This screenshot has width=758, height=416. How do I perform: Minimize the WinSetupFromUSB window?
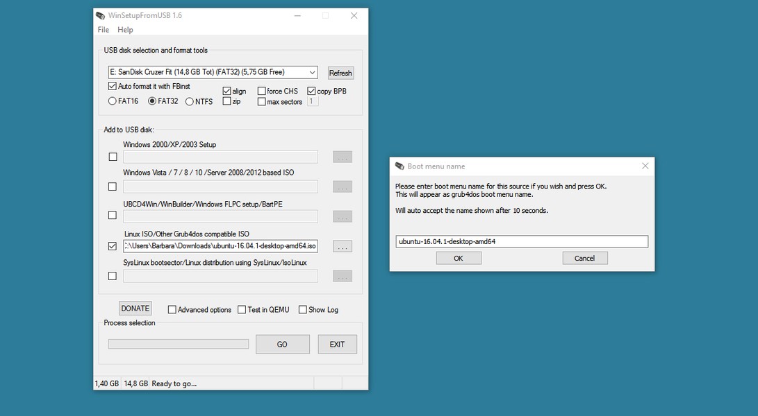tap(298, 15)
